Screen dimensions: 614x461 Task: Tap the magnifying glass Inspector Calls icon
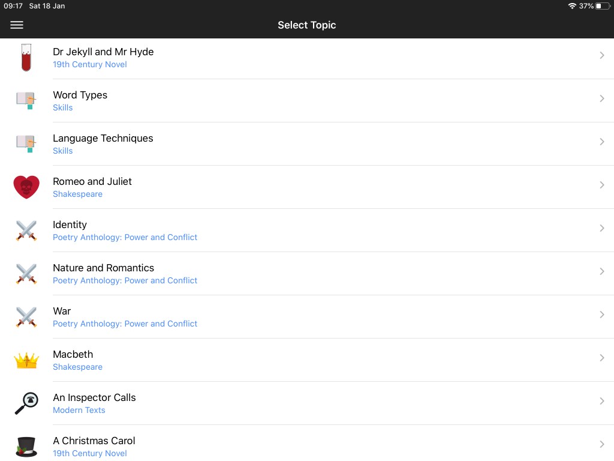pyautogui.click(x=26, y=403)
